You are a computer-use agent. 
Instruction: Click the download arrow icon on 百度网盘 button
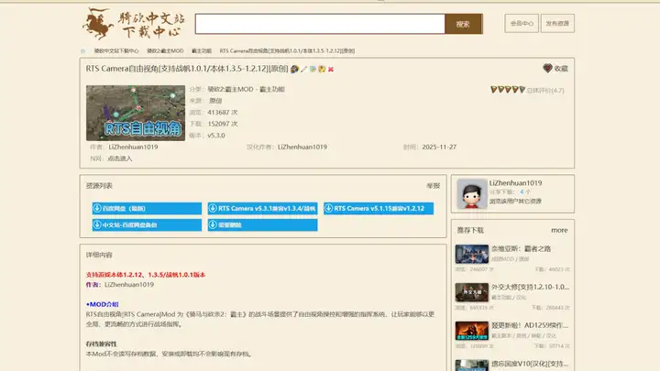click(97, 208)
